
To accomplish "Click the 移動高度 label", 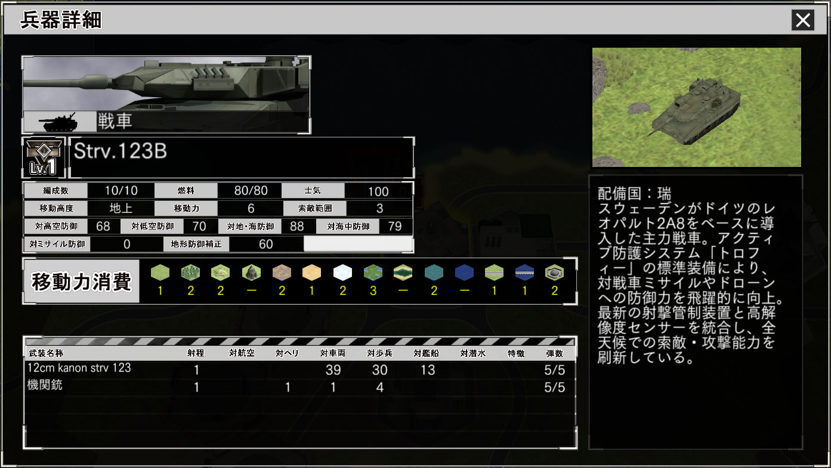I will pyautogui.click(x=55, y=209).
